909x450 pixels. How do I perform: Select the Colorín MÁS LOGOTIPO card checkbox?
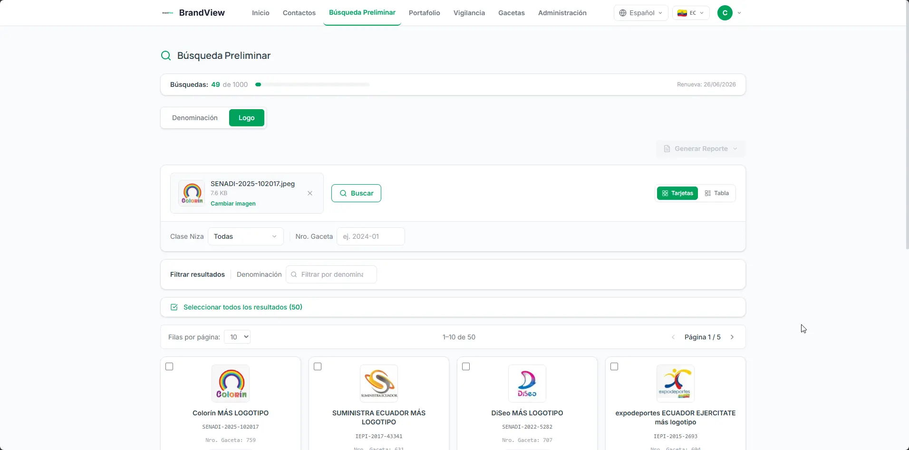click(x=169, y=366)
